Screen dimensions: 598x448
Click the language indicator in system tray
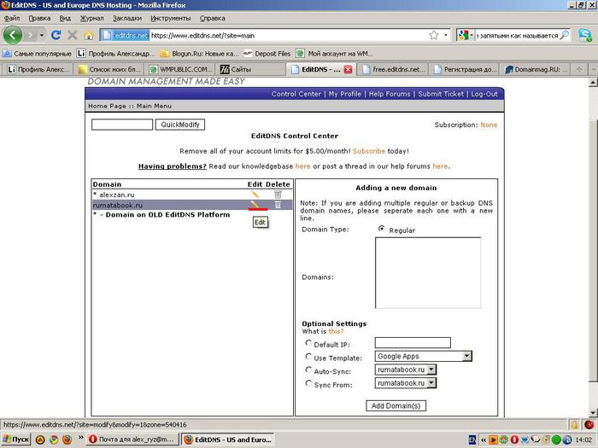point(472,440)
